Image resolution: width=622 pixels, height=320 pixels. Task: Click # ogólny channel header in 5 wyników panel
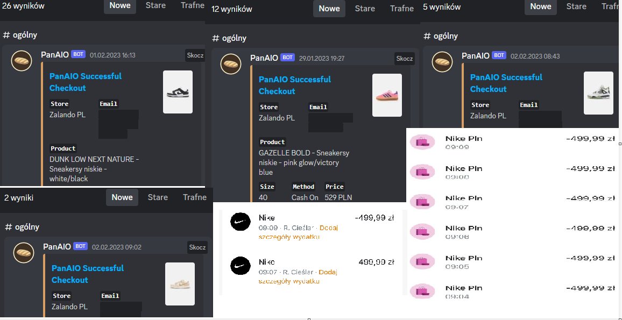click(441, 36)
